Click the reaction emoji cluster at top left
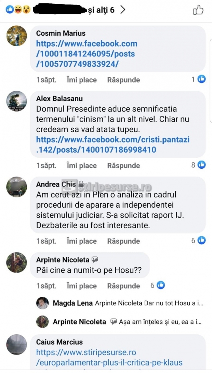This screenshot has width=212, height=373. [x=18, y=10]
